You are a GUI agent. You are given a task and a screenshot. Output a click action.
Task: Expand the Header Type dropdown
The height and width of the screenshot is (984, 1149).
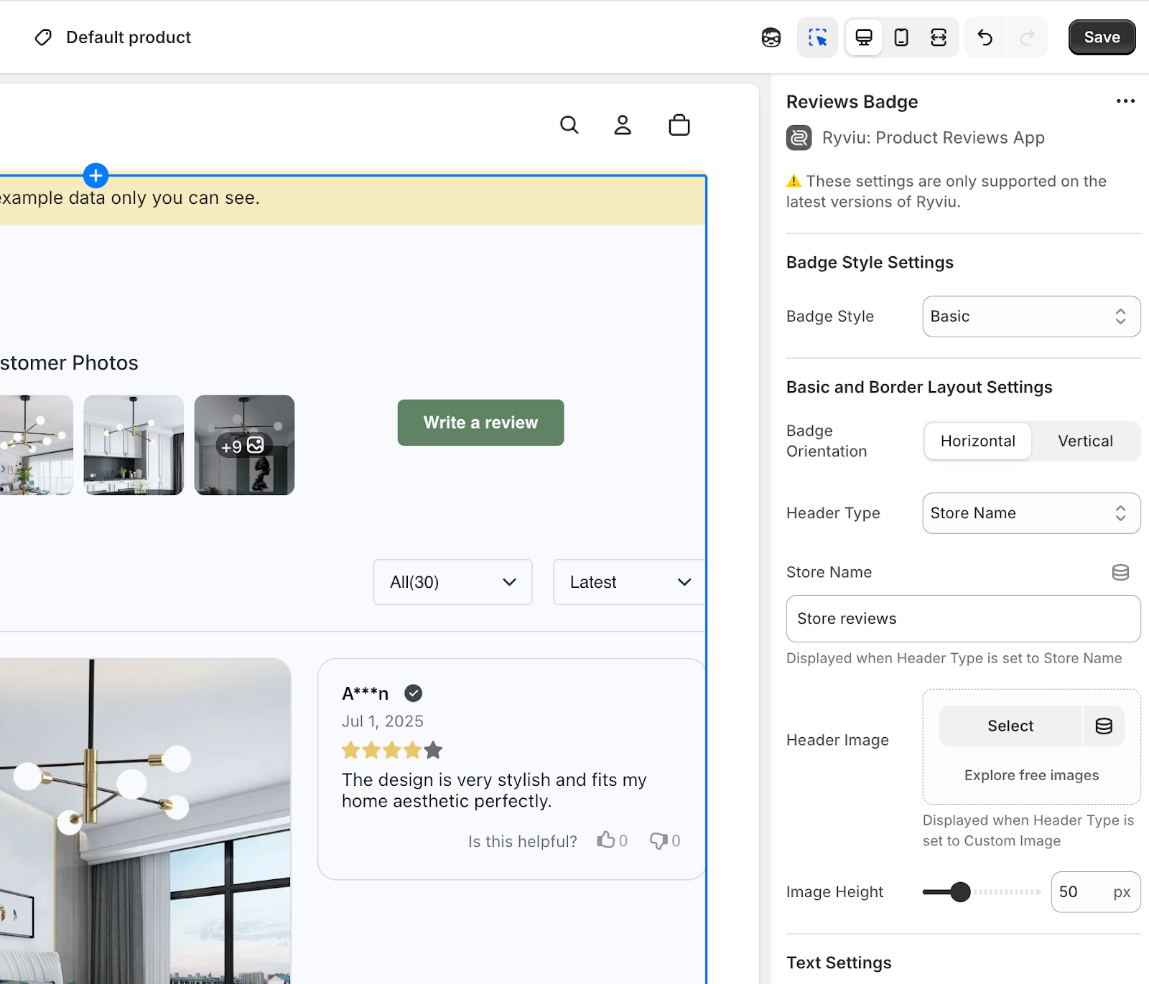[x=1031, y=513]
